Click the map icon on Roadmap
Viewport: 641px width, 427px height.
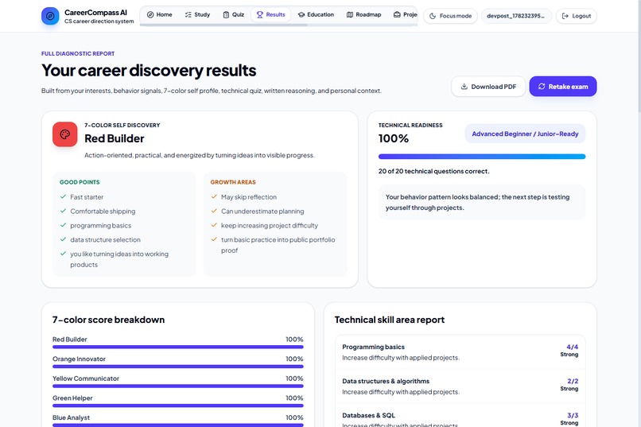coord(350,14)
